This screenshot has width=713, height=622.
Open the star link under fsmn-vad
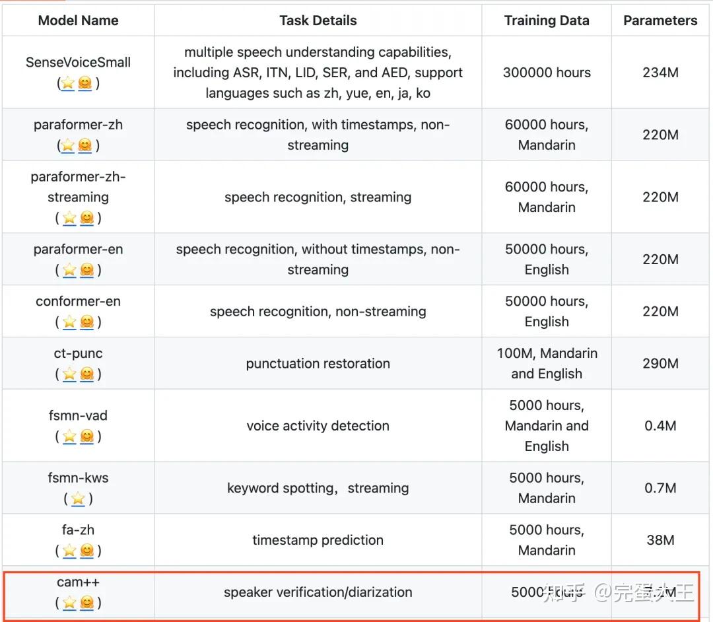[x=69, y=436]
